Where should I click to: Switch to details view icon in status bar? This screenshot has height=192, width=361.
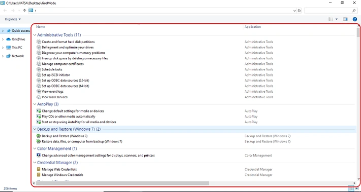point(351,188)
